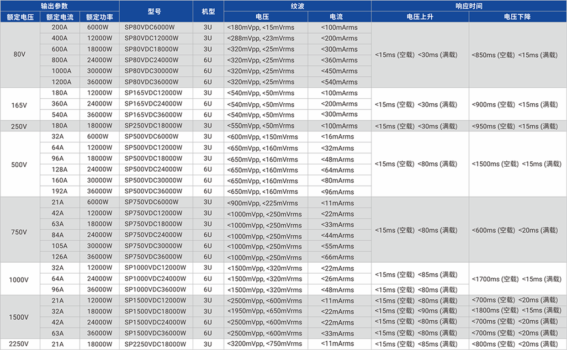Select the 电压下降 column header
Viewport: 567px width, 350px height.
tap(518, 17)
